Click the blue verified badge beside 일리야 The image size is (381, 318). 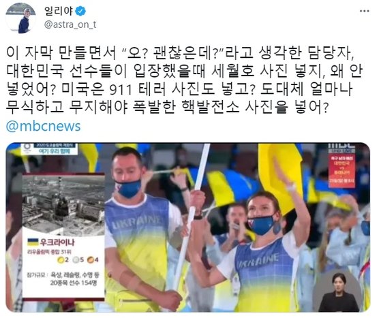[x=80, y=11]
